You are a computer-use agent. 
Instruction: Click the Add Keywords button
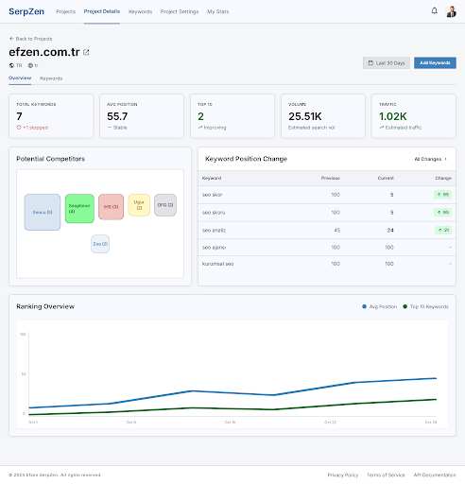[435, 63]
